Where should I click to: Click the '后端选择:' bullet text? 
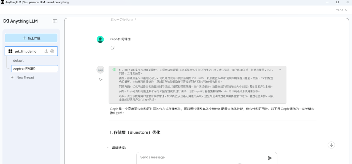pyautogui.click(x=119, y=148)
